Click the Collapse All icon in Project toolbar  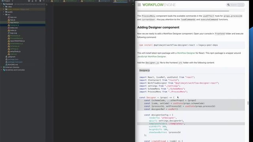pos(36,1)
